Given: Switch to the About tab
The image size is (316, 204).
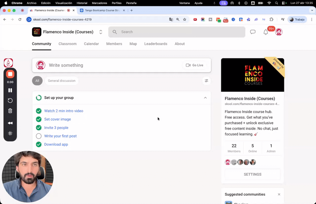Looking at the screenshot, I should pyautogui.click(x=180, y=44).
